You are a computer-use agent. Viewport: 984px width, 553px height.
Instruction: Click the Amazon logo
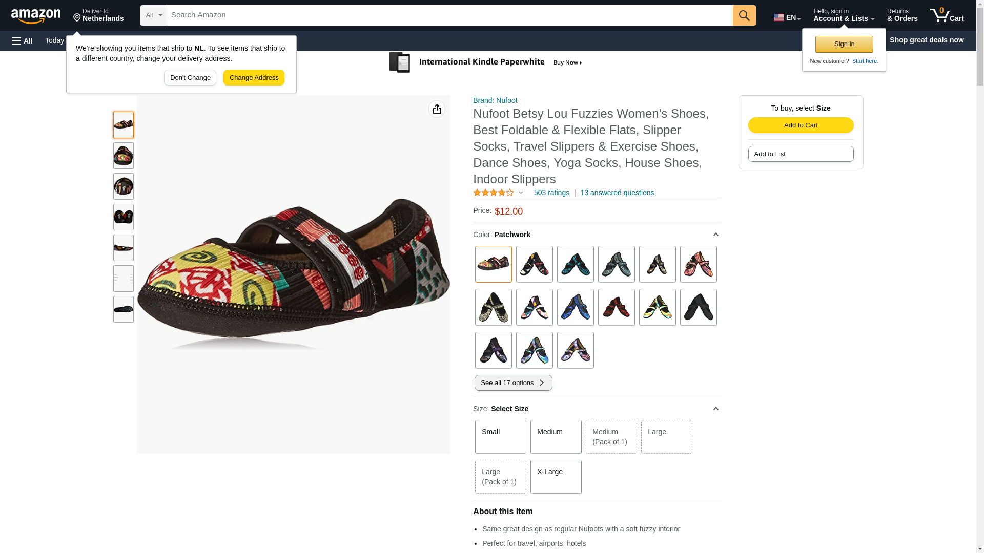(36, 16)
